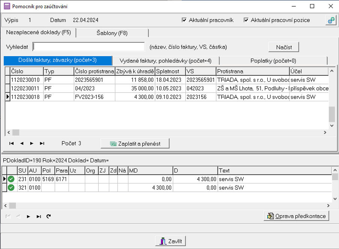Click Zaplatit a přenést button

pos(135,143)
